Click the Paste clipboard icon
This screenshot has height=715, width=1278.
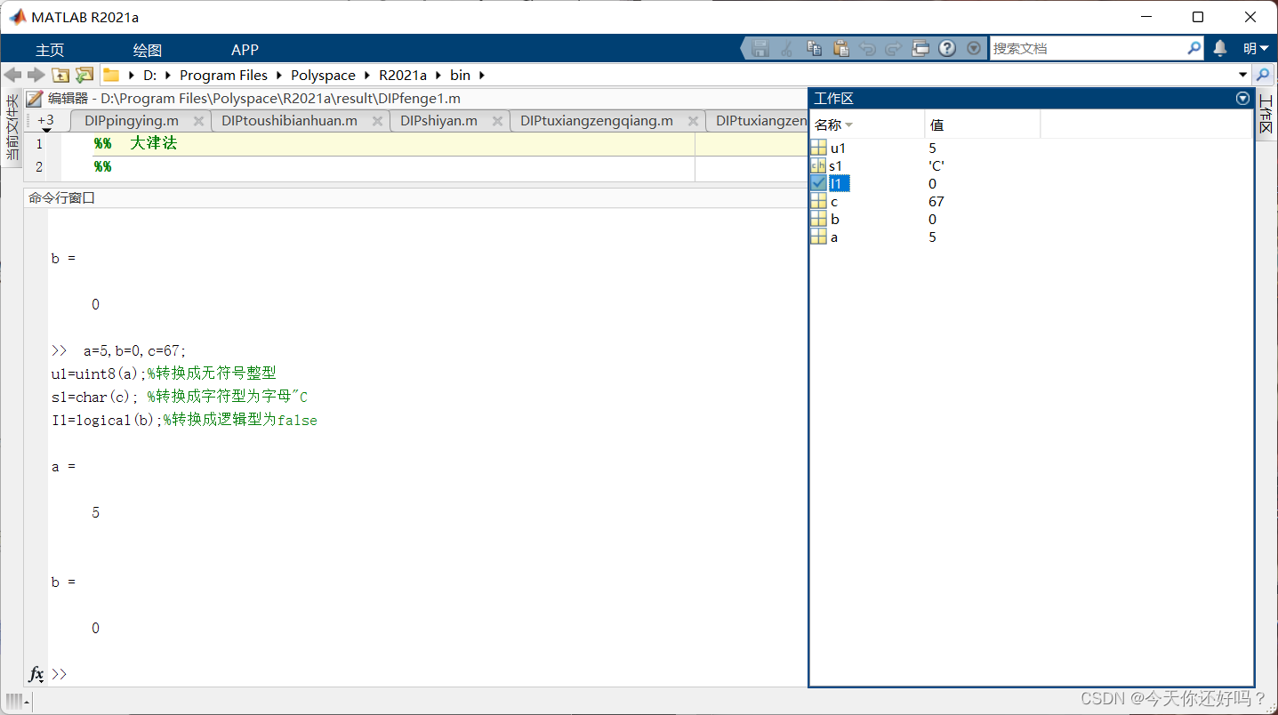click(x=840, y=48)
